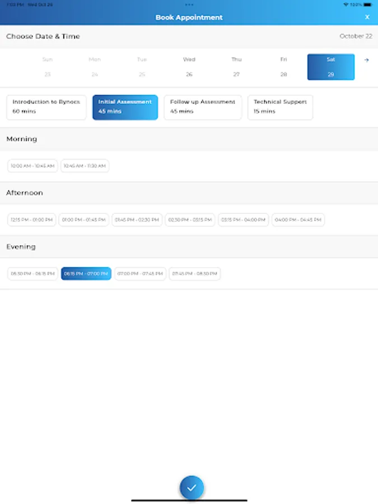The image size is (378, 504).
Task: Choose Technical Support 15 mins
Action: [x=281, y=108]
